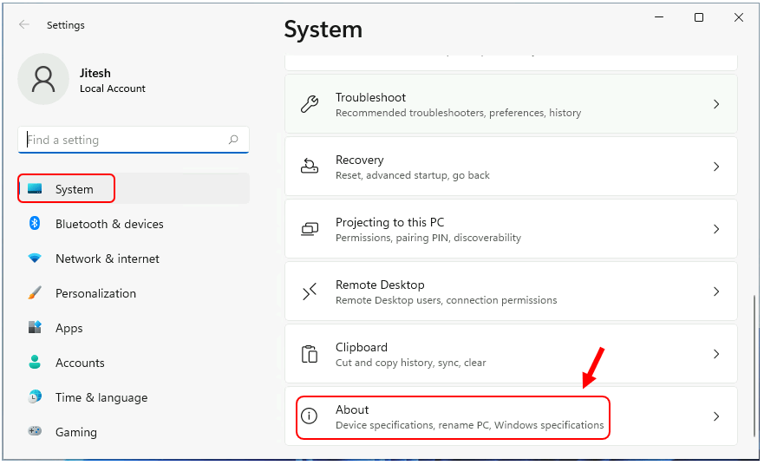The width and height of the screenshot is (764, 465).
Task: Click the Time & language globe icon
Action: click(x=35, y=396)
